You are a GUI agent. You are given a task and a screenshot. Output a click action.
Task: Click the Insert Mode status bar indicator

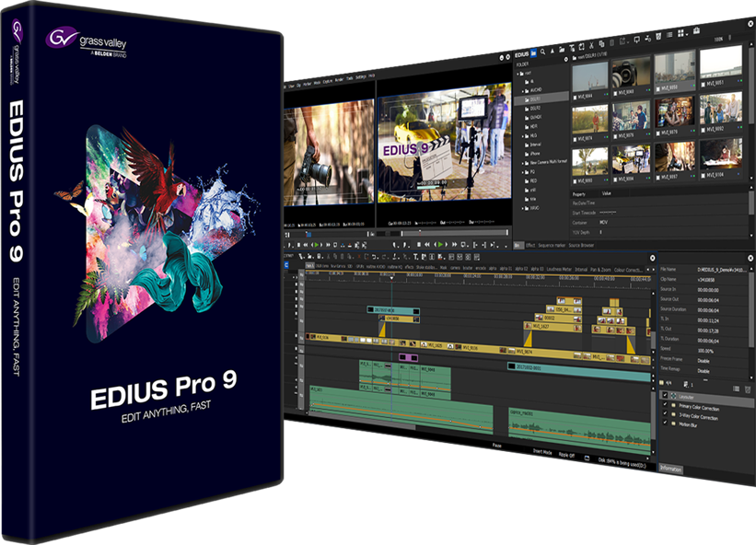(x=542, y=451)
